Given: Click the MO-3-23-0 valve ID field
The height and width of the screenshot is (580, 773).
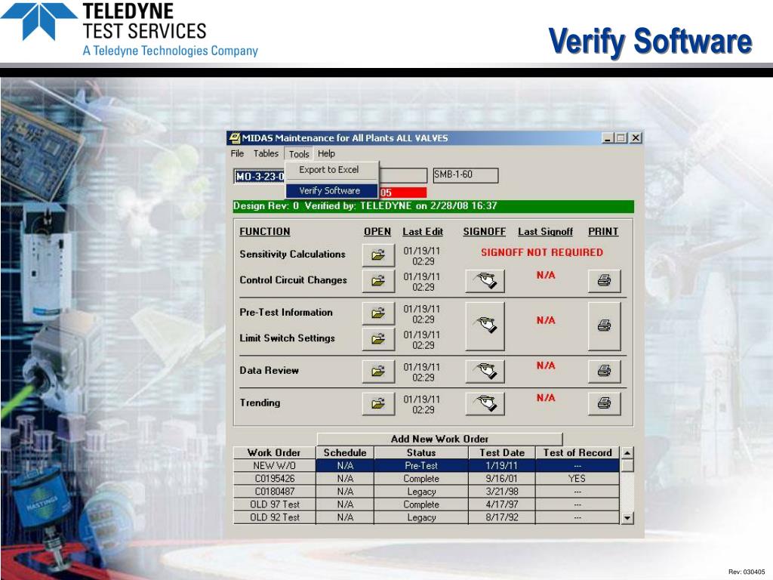Looking at the screenshot, I should tap(260, 176).
